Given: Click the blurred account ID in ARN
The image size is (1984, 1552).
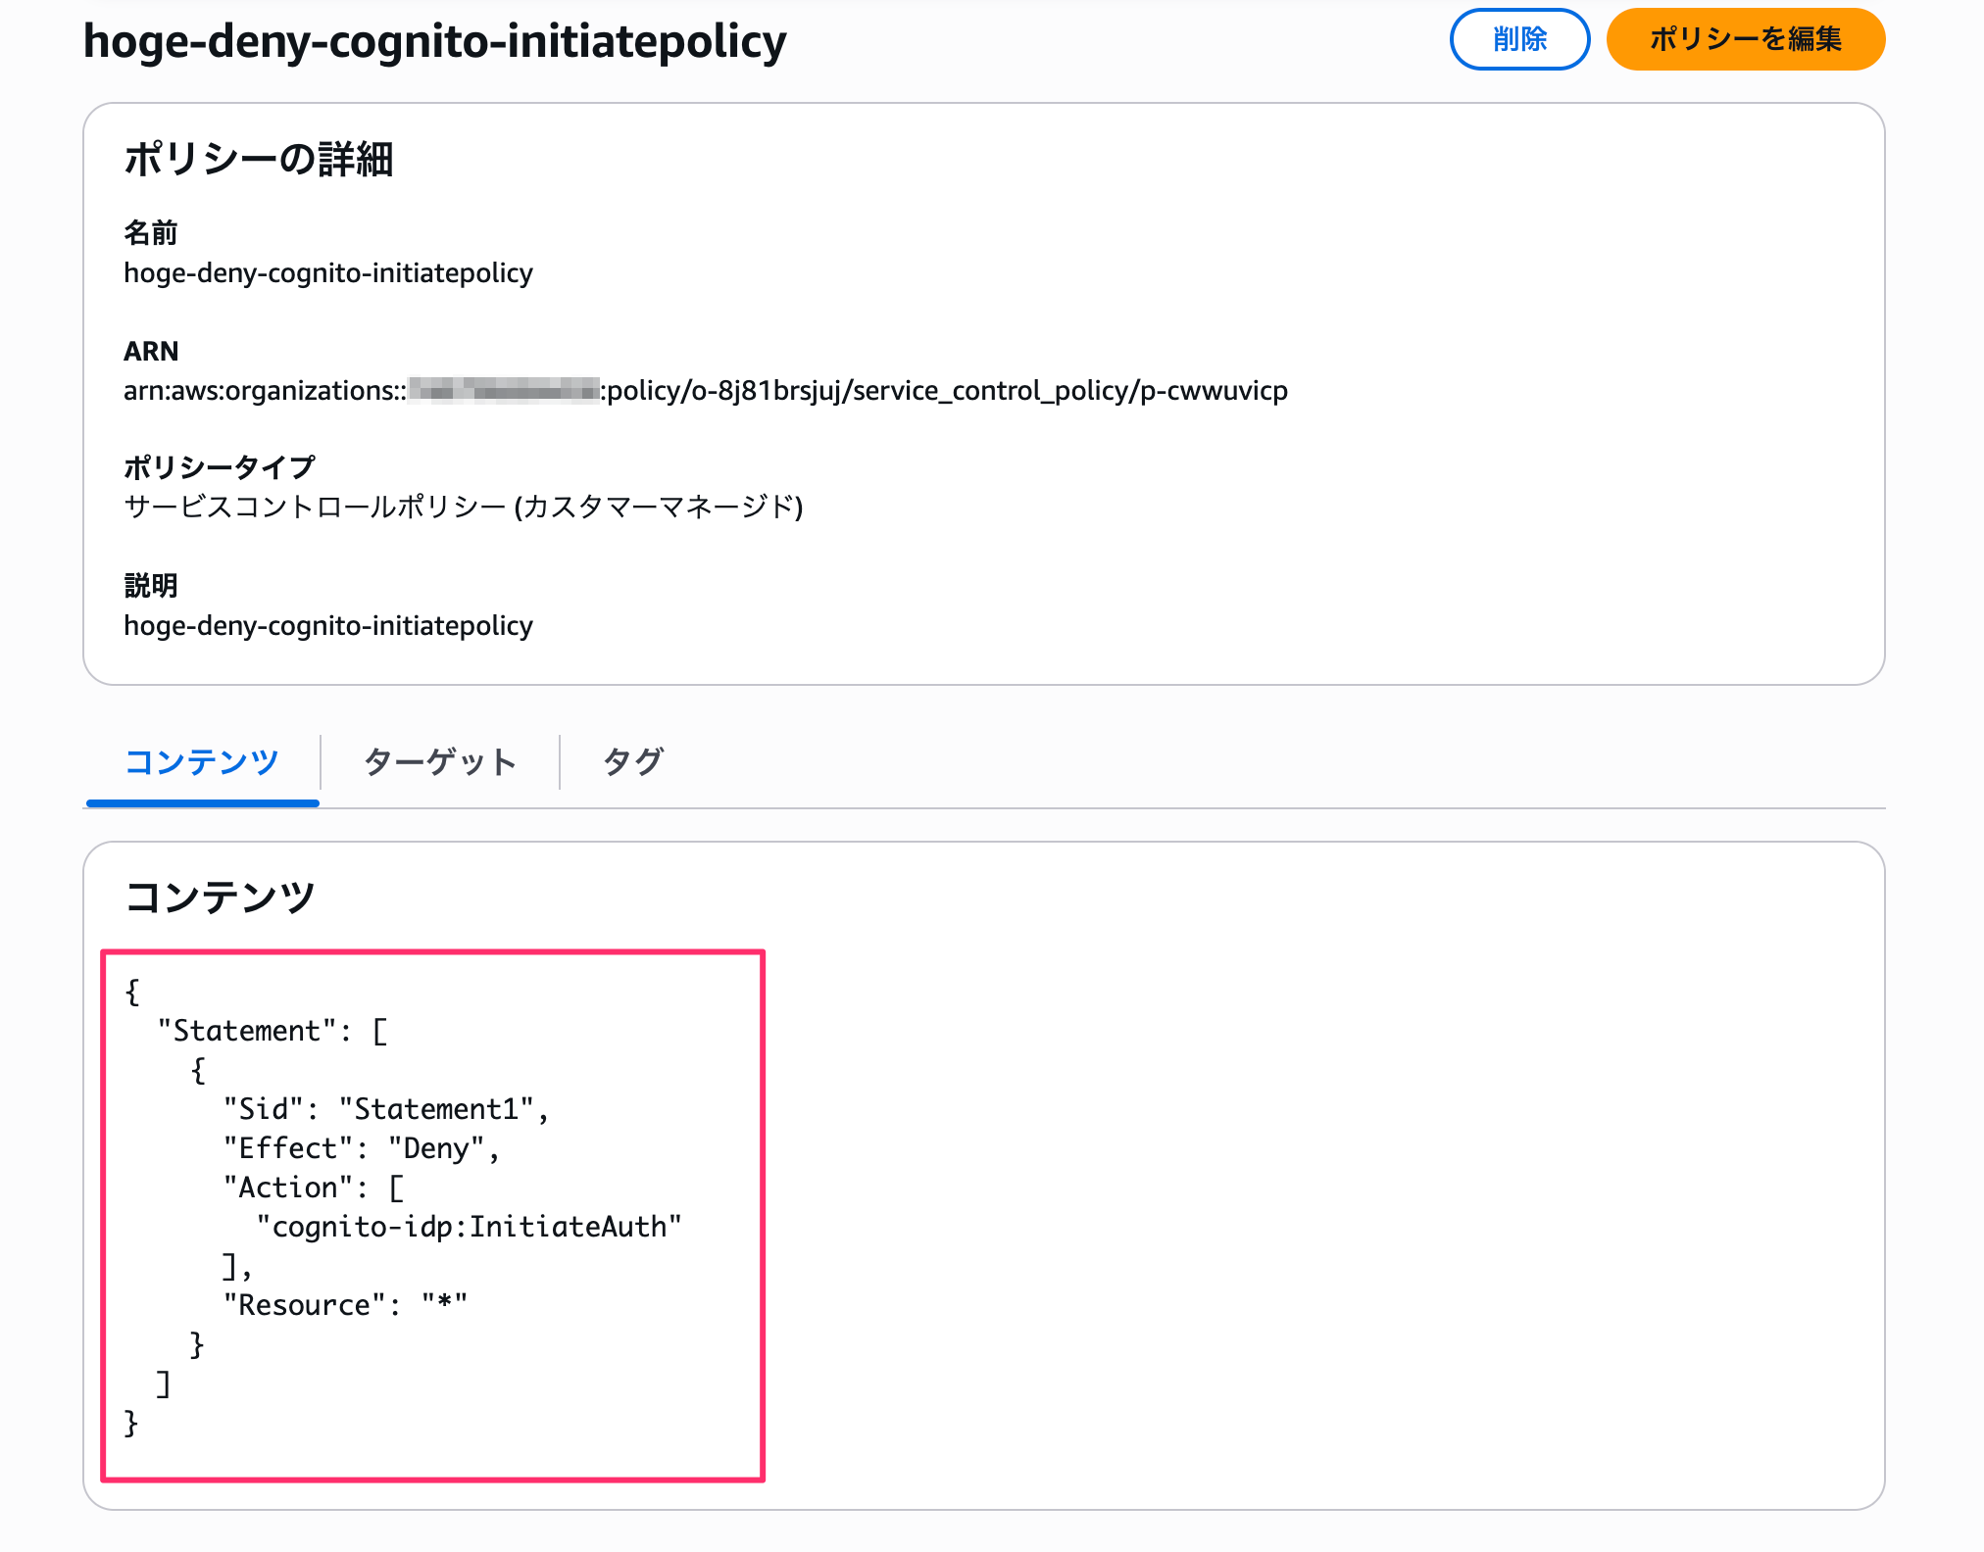Looking at the screenshot, I should (504, 390).
